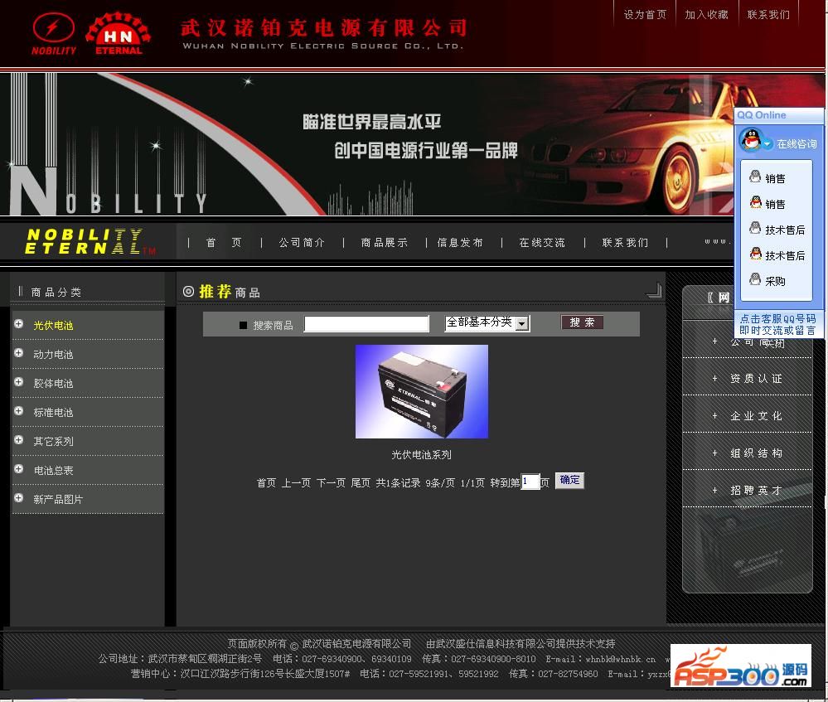Open 联系我们 in main navigation

tap(625, 243)
